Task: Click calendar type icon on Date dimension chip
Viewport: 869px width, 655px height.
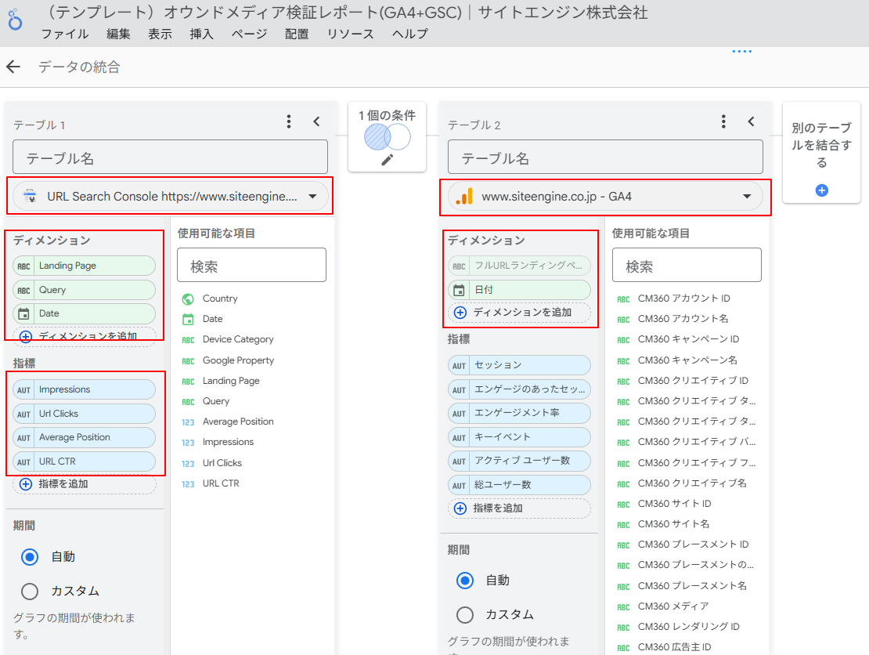Action: [x=23, y=314]
